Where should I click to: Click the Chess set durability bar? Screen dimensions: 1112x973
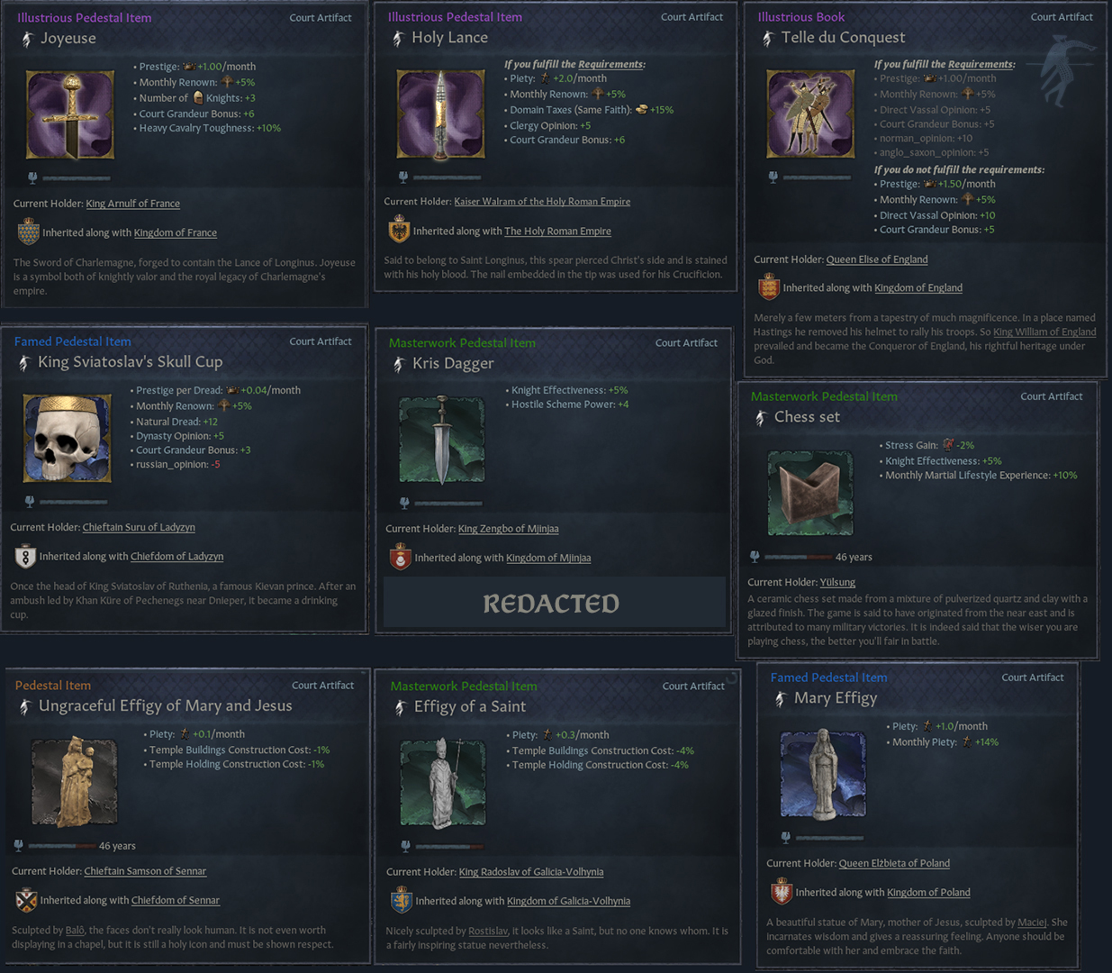(798, 557)
